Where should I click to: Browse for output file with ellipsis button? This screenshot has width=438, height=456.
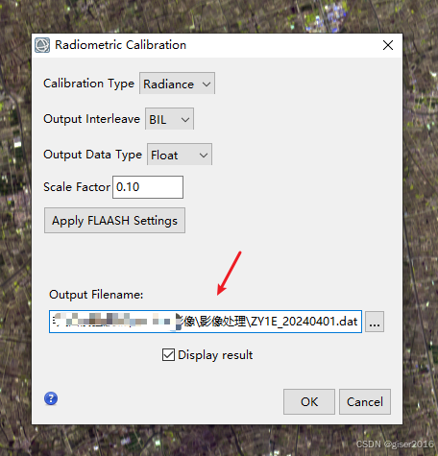coord(375,322)
